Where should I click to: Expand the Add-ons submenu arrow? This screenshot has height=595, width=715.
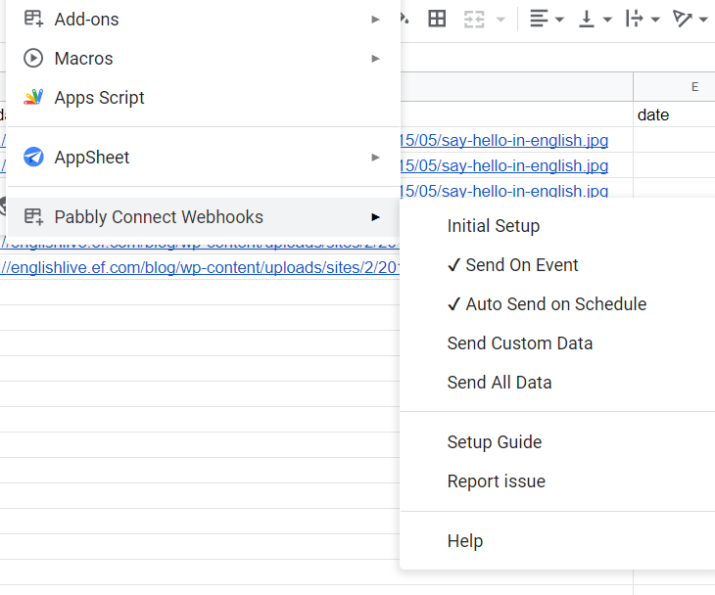(x=375, y=20)
